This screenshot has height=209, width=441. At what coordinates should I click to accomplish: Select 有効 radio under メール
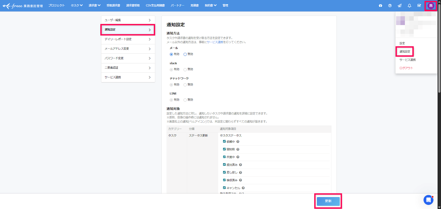[171, 54]
